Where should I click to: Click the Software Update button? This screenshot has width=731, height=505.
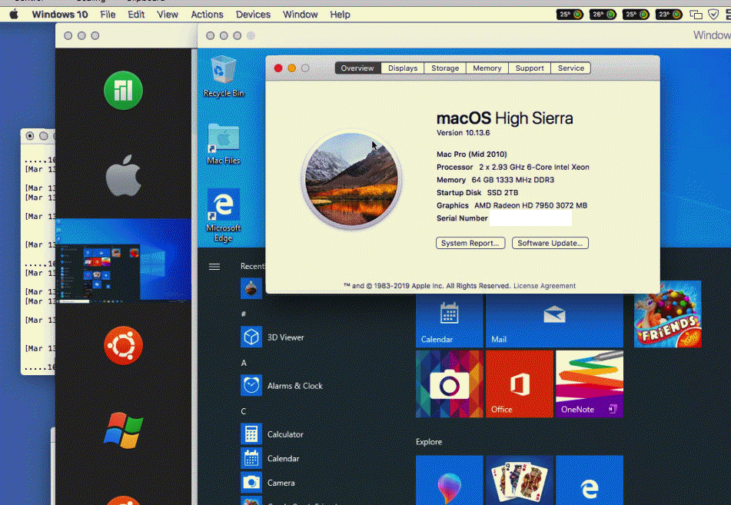[x=550, y=243]
